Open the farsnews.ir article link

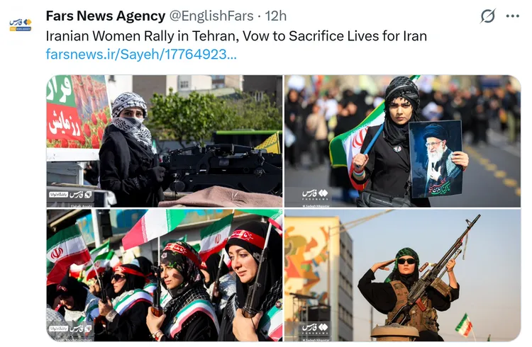[141, 55]
